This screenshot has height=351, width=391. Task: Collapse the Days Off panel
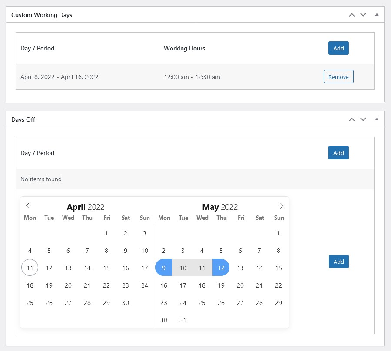377,119
